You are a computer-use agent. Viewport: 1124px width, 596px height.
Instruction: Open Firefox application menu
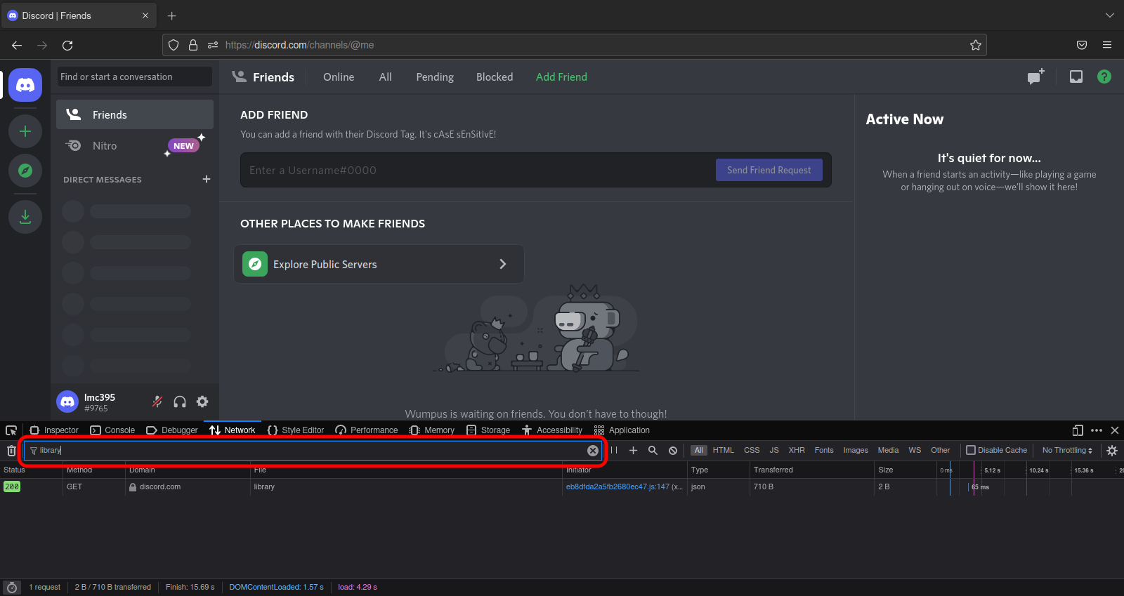[x=1107, y=45]
